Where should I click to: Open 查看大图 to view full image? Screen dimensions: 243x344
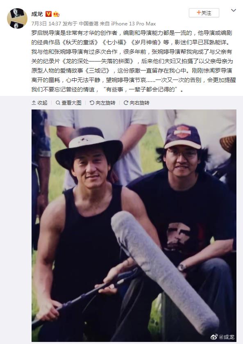tap(68, 103)
